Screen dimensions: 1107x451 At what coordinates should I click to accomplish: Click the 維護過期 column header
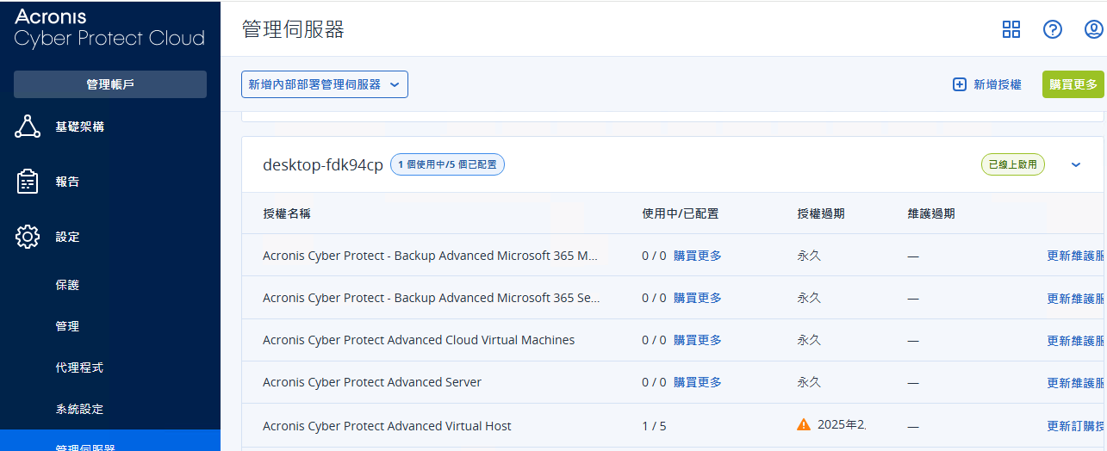[931, 213]
